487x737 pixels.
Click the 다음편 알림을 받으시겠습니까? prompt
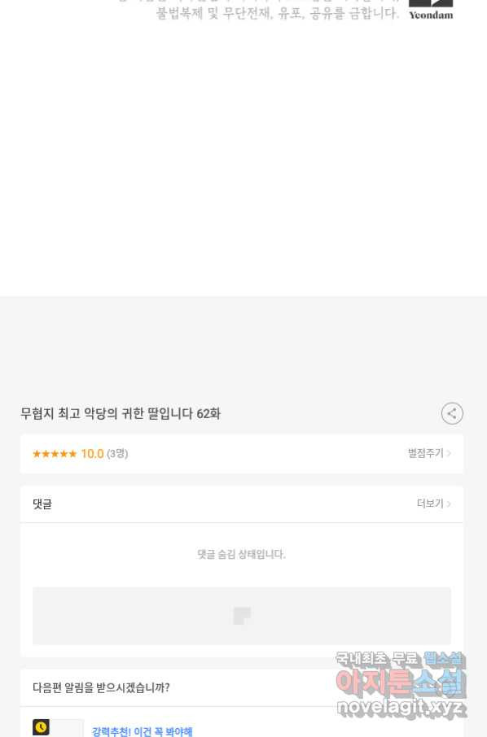[101, 687]
